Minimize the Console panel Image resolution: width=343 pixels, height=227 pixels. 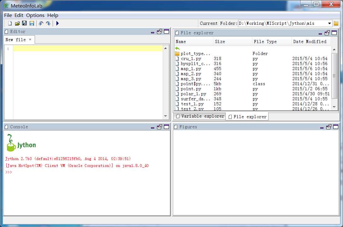[153, 128]
